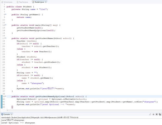Close the Student.java tab with its X icon
The image size is (162, 125).
(x=46, y=2)
